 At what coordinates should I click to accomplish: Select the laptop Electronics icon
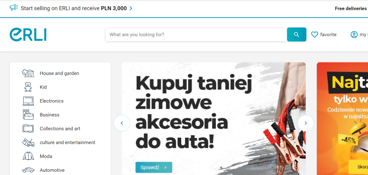tap(28, 101)
